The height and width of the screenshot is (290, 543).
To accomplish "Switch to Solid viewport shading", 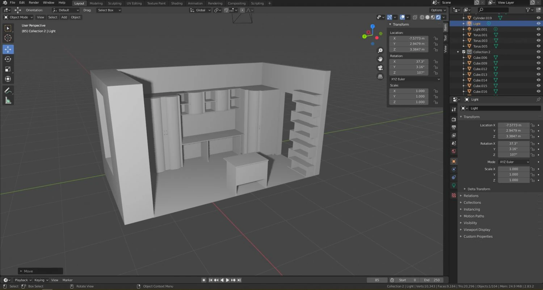I will (428, 17).
